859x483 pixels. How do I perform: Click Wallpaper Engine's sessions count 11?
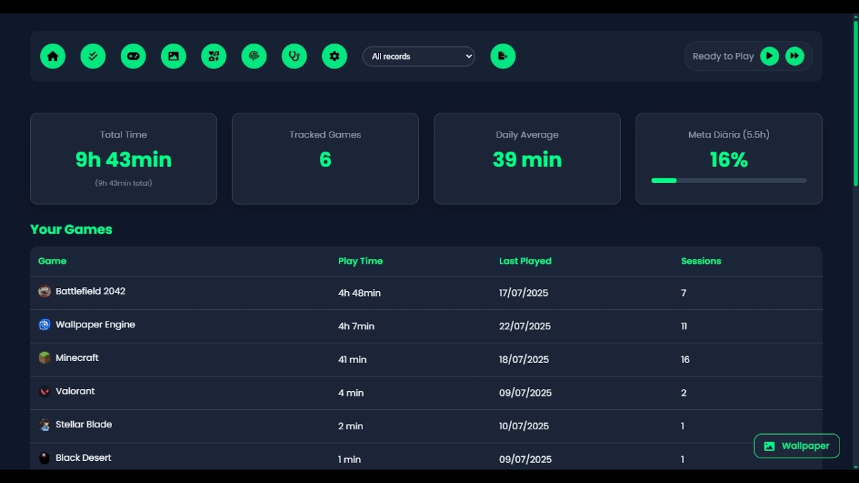point(684,326)
